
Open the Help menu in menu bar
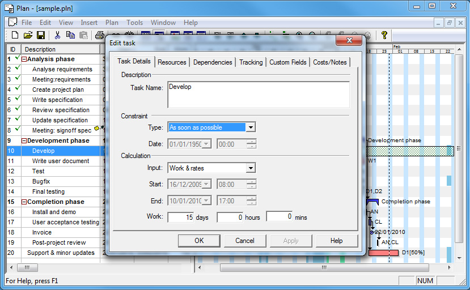190,23
